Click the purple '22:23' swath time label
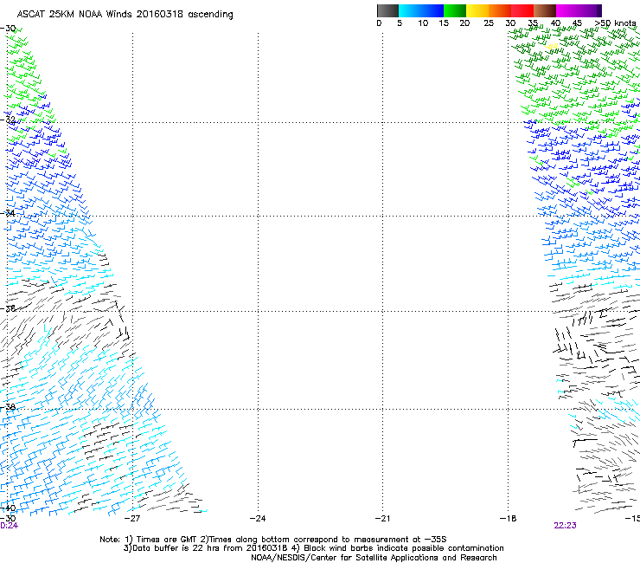 click(565, 526)
